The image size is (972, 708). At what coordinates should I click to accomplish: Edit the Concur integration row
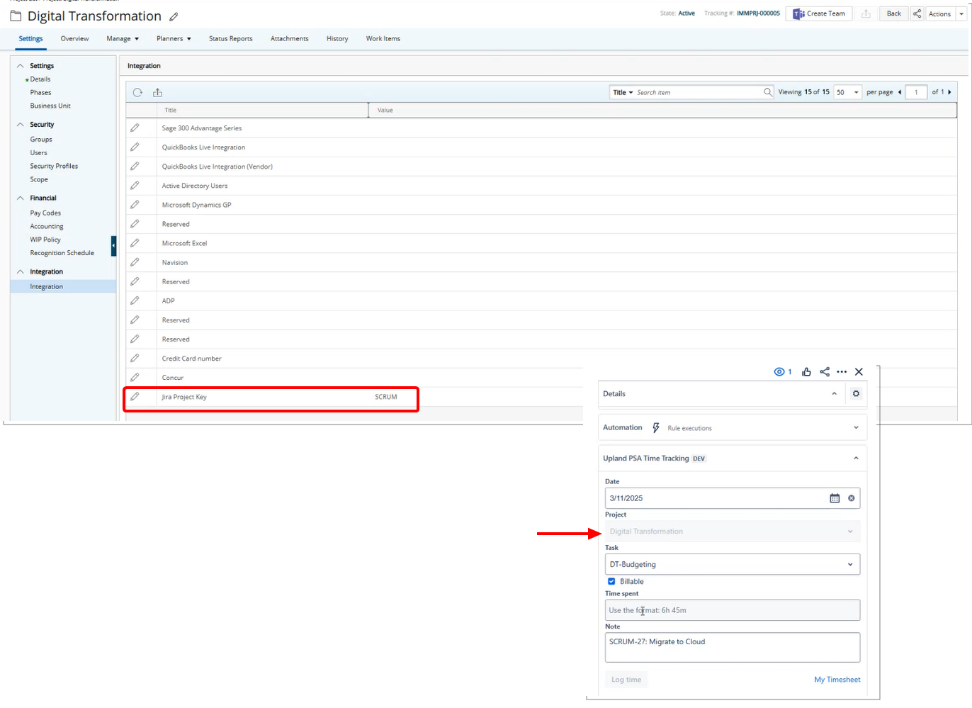tap(135, 377)
